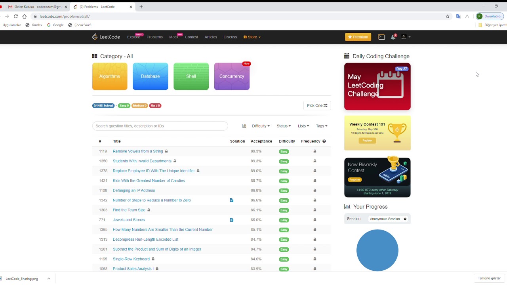The height and width of the screenshot is (285, 507).
Task: Open a new browser tab
Action: (x=141, y=7)
